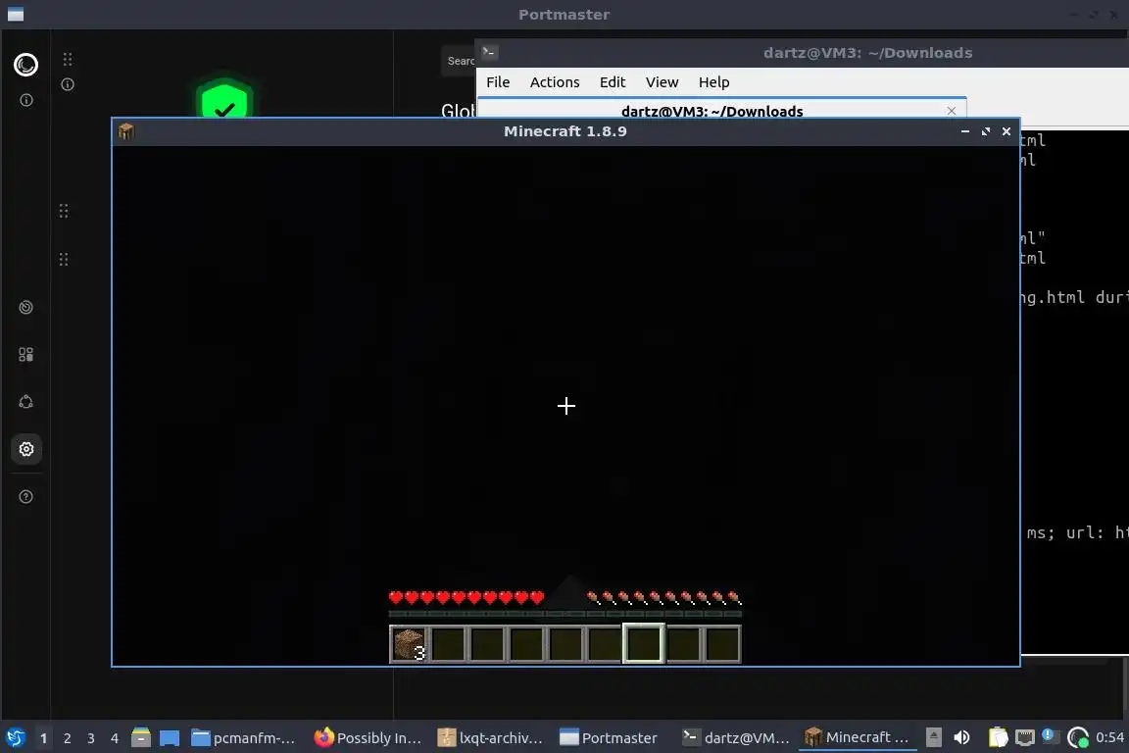Click the removable media eject icon in the tray
1129x753 pixels.
(x=934, y=737)
